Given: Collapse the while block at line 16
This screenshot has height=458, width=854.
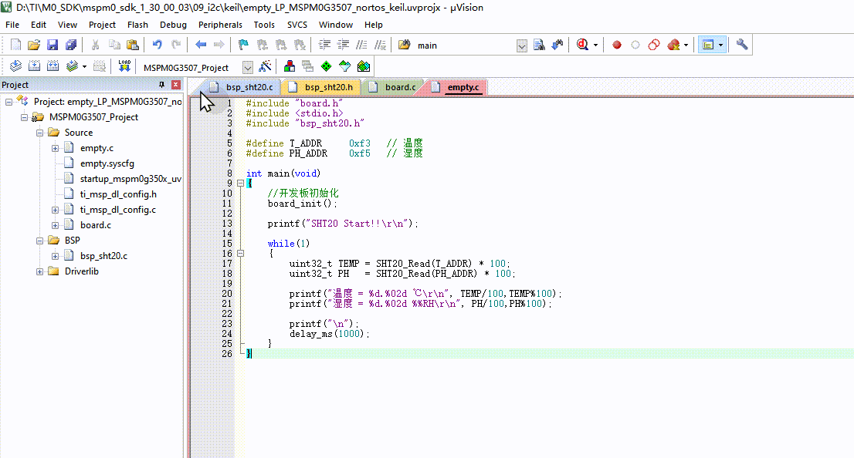Looking at the screenshot, I should [240, 254].
